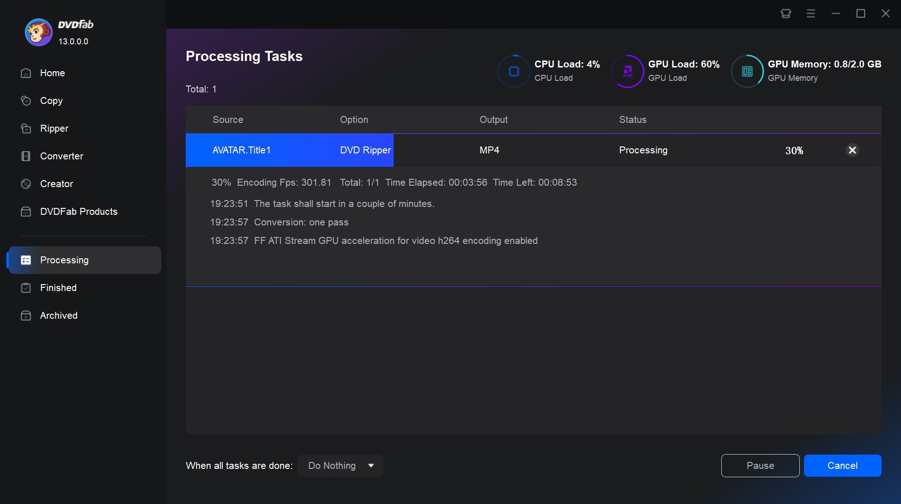Open DVDFab Products section icon
This screenshot has width=901, height=504.
coord(25,212)
